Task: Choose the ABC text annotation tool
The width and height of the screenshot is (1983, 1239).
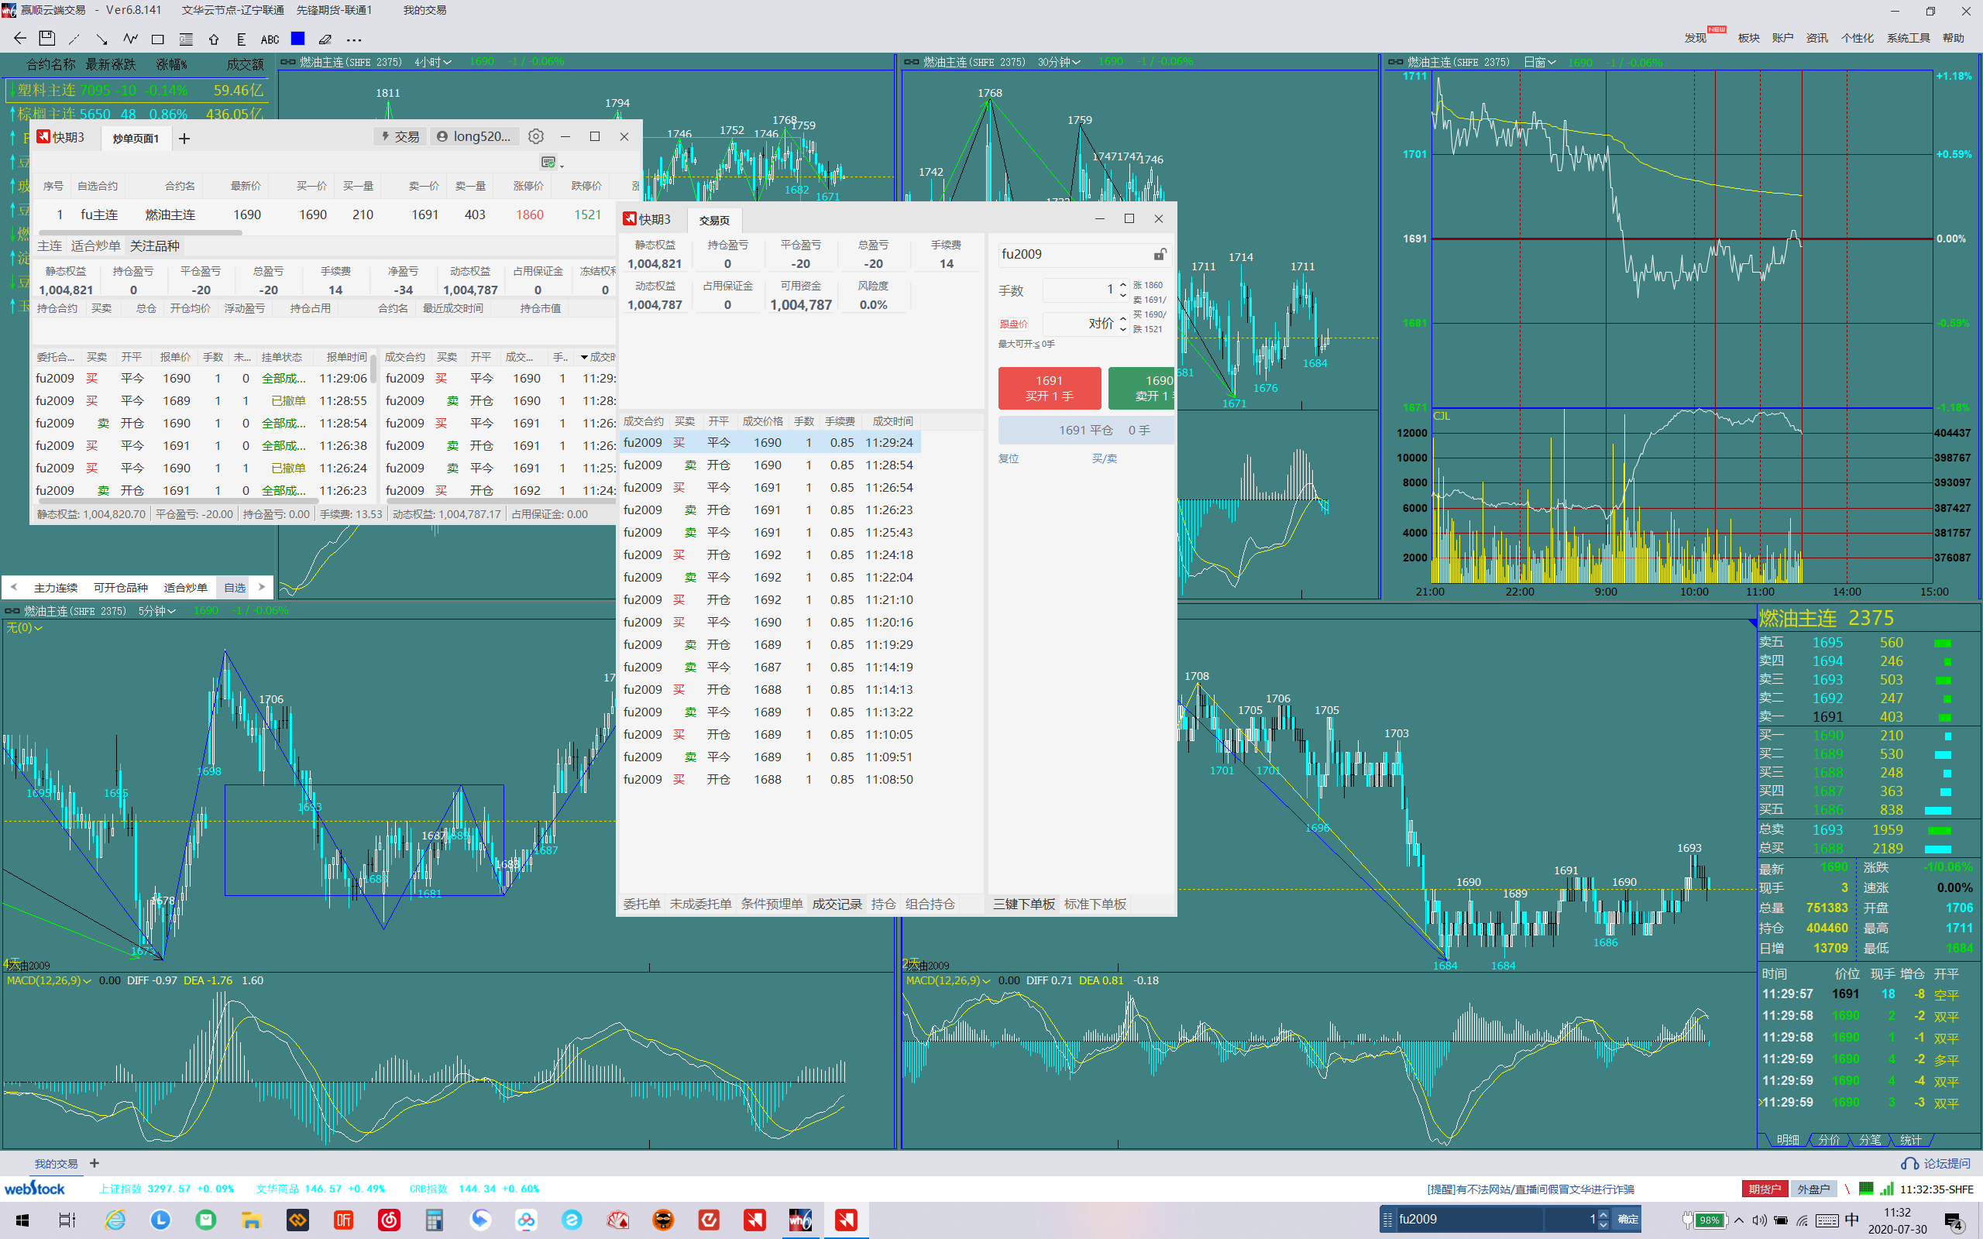Action: [x=270, y=39]
